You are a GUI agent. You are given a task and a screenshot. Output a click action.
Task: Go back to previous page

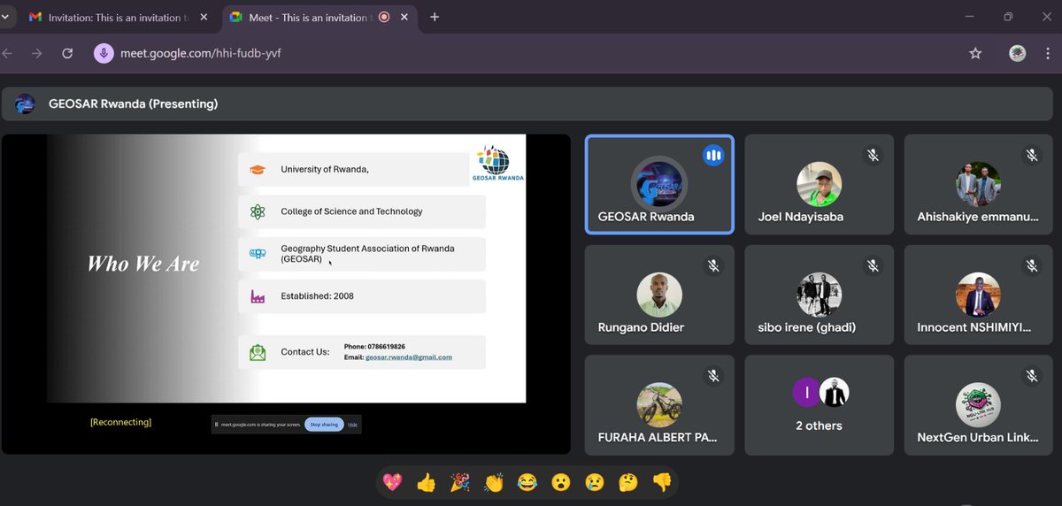click(8, 53)
